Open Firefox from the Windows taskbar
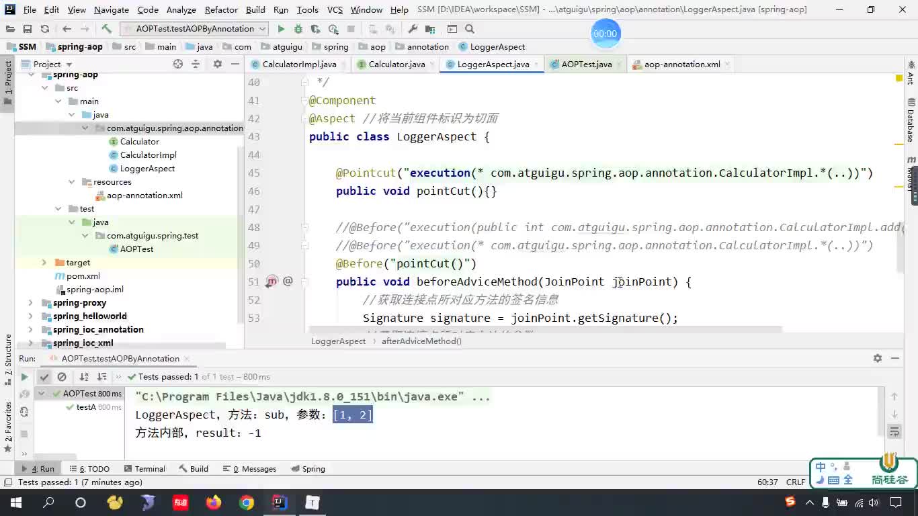Viewport: 918px width, 516px height. point(214,502)
